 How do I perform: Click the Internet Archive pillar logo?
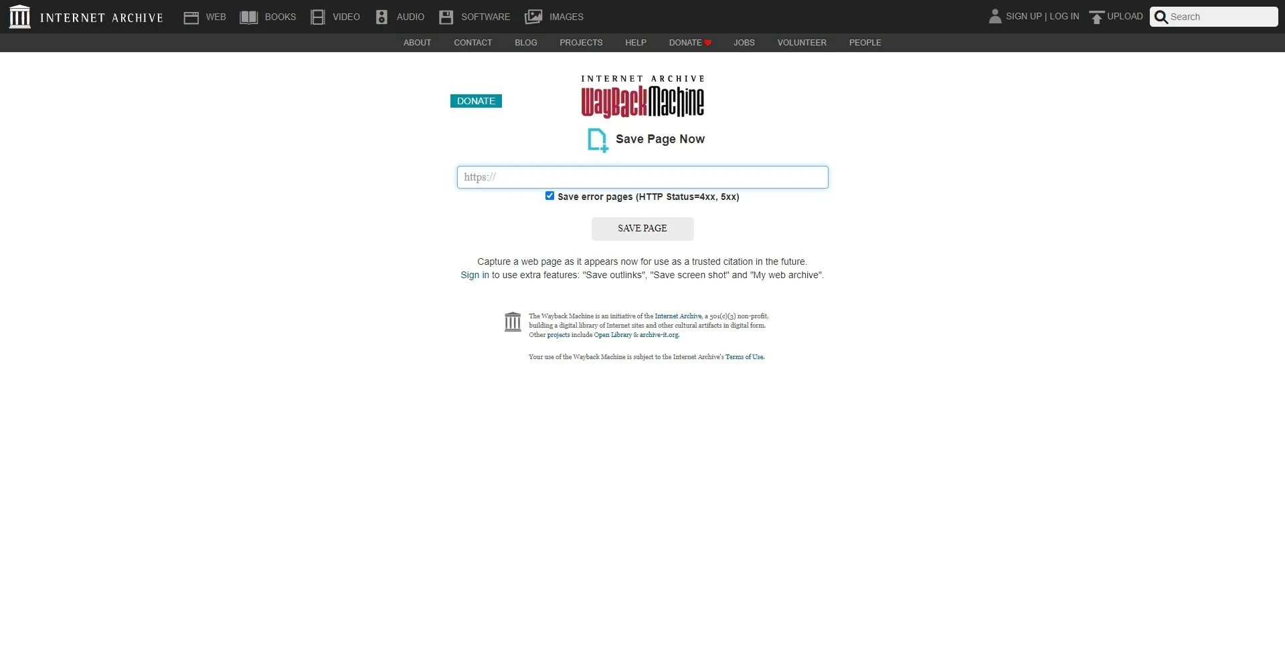point(19,17)
